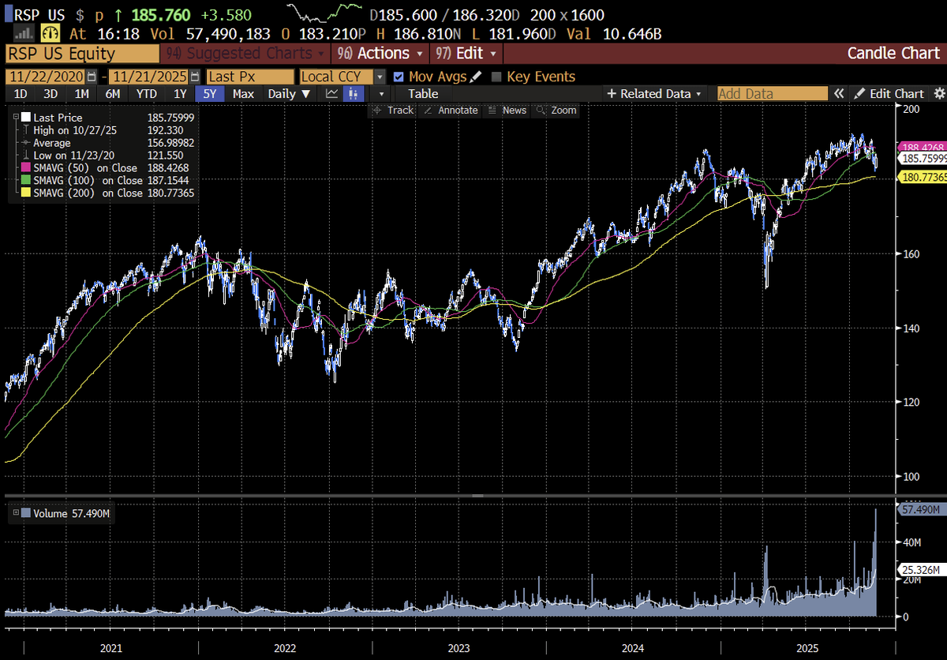
Task: Click the Last Px field
Action: tap(249, 77)
